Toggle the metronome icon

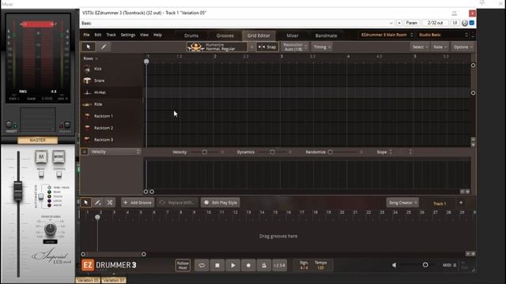(263, 265)
